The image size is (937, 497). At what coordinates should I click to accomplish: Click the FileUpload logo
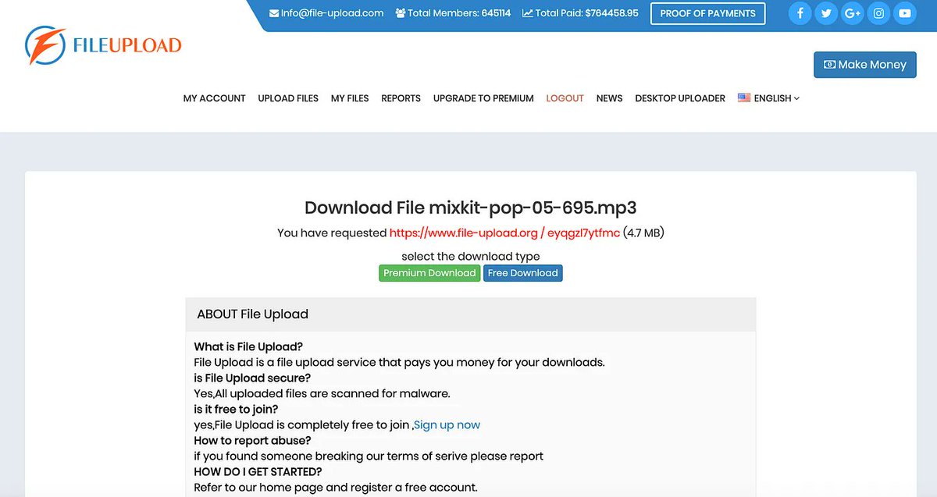point(103,45)
